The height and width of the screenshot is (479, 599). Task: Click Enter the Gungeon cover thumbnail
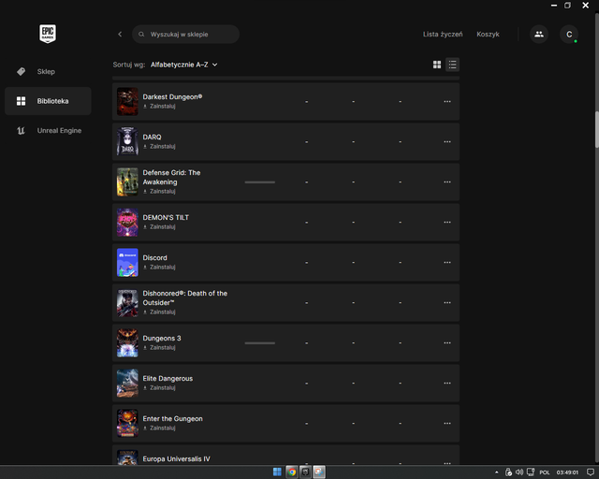(127, 423)
